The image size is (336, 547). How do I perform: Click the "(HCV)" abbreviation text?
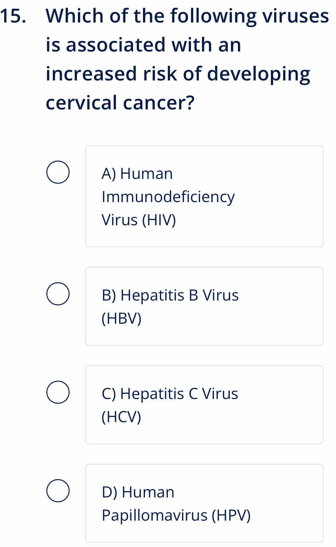pyautogui.click(x=121, y=417)
